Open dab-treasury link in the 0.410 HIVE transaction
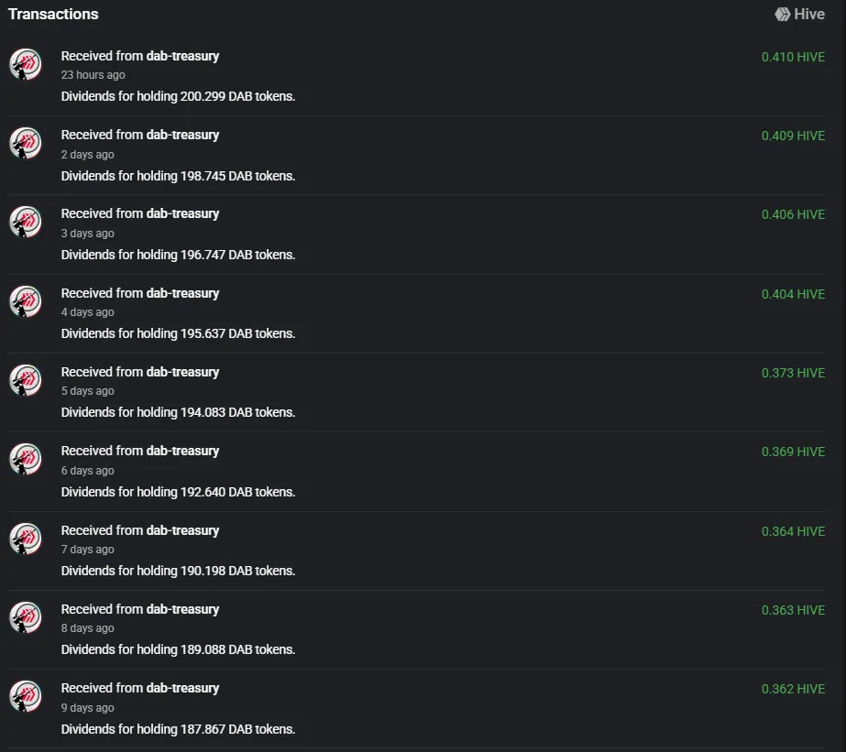The image size is (846, 752). click(183, 56)
